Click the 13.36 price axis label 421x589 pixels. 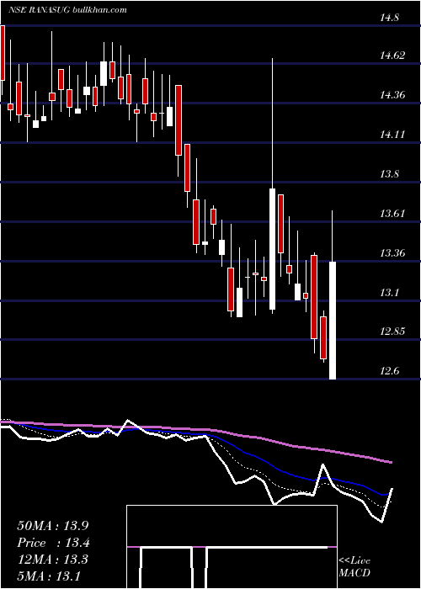(393, 253)
